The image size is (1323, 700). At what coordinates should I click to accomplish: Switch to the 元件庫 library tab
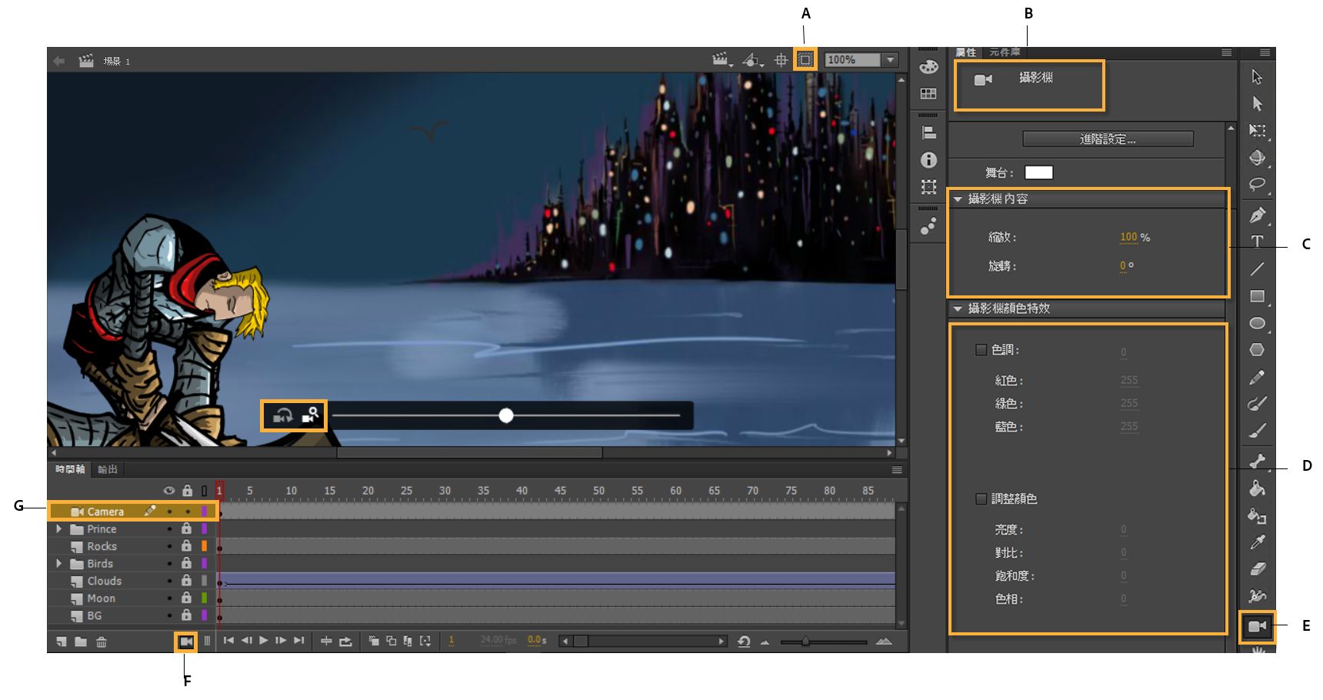(1005, 52)
